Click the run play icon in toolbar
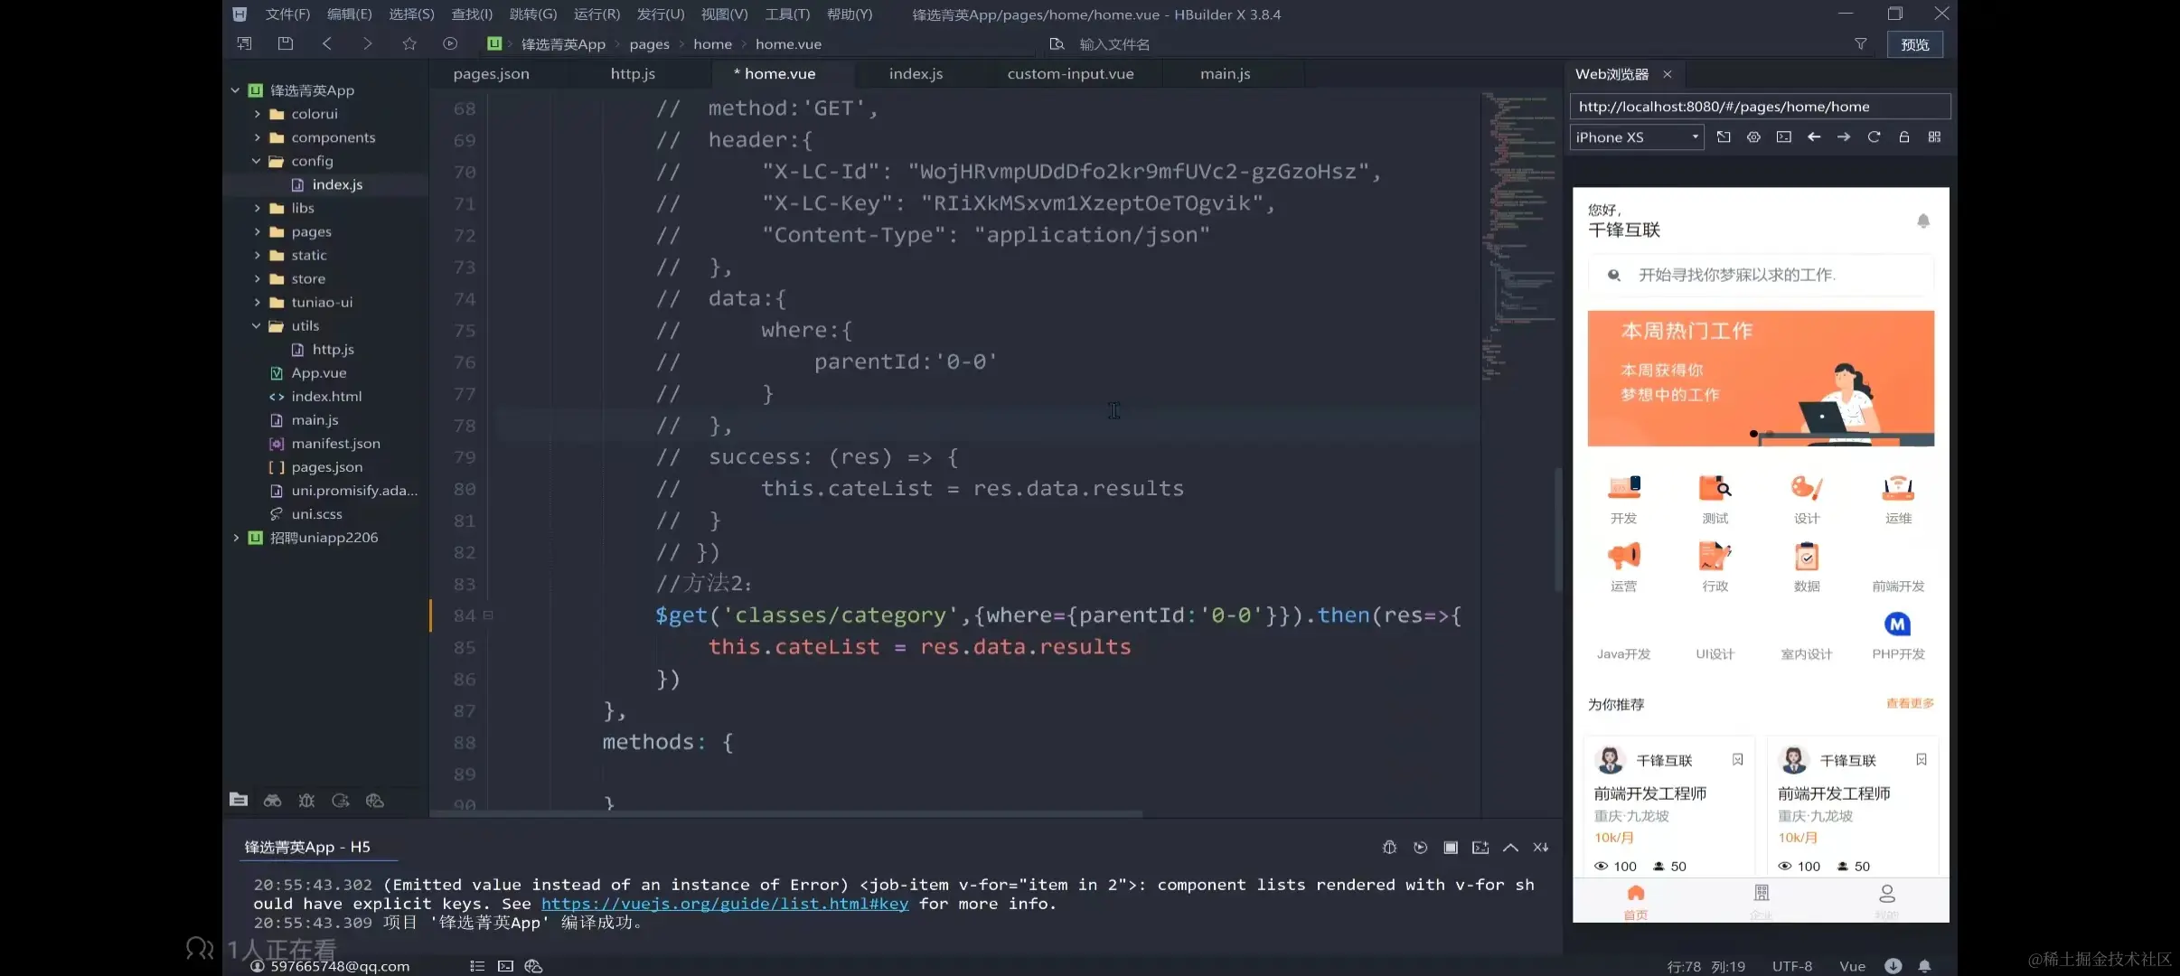The width and height of the screenshot is (2180, 976). (x=450, y=43)
